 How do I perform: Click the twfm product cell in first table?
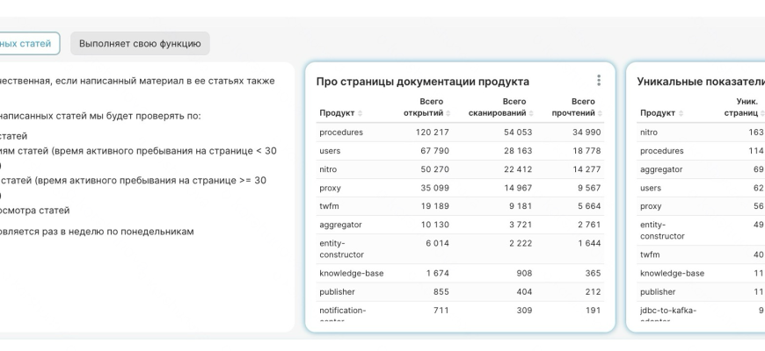pos(330,206)
